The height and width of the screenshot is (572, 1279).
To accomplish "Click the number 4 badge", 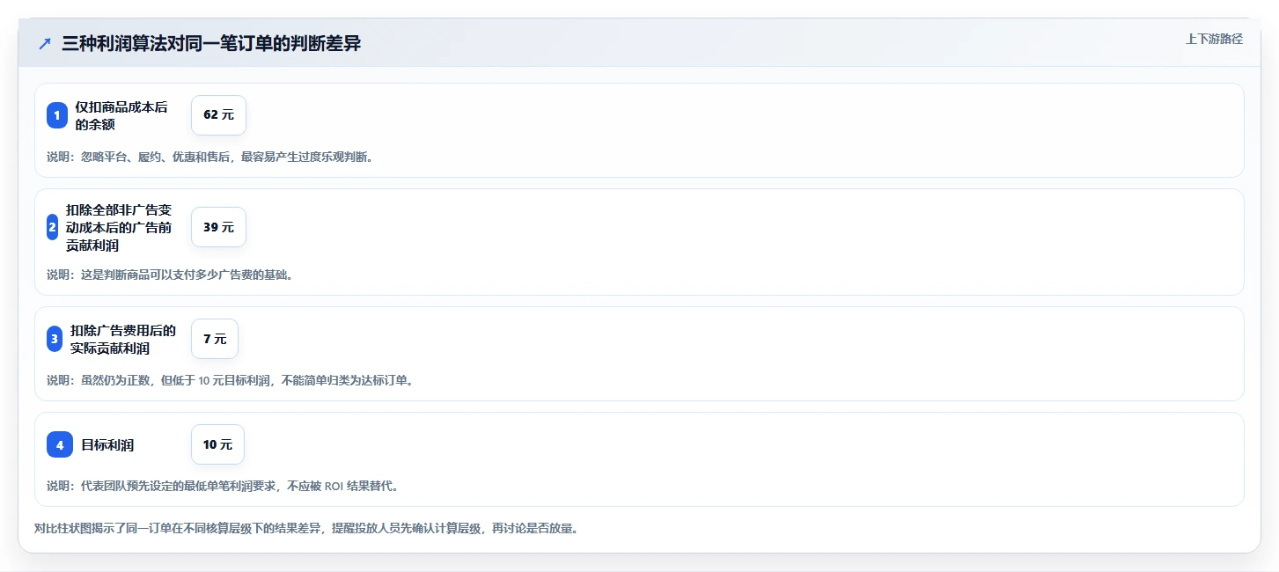I will (x=60, y=444).
